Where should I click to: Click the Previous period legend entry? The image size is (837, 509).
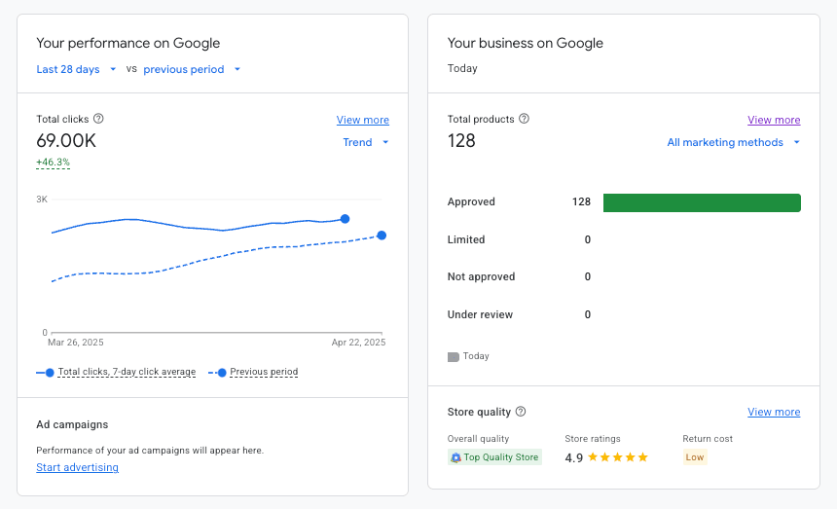click(253, 372)
